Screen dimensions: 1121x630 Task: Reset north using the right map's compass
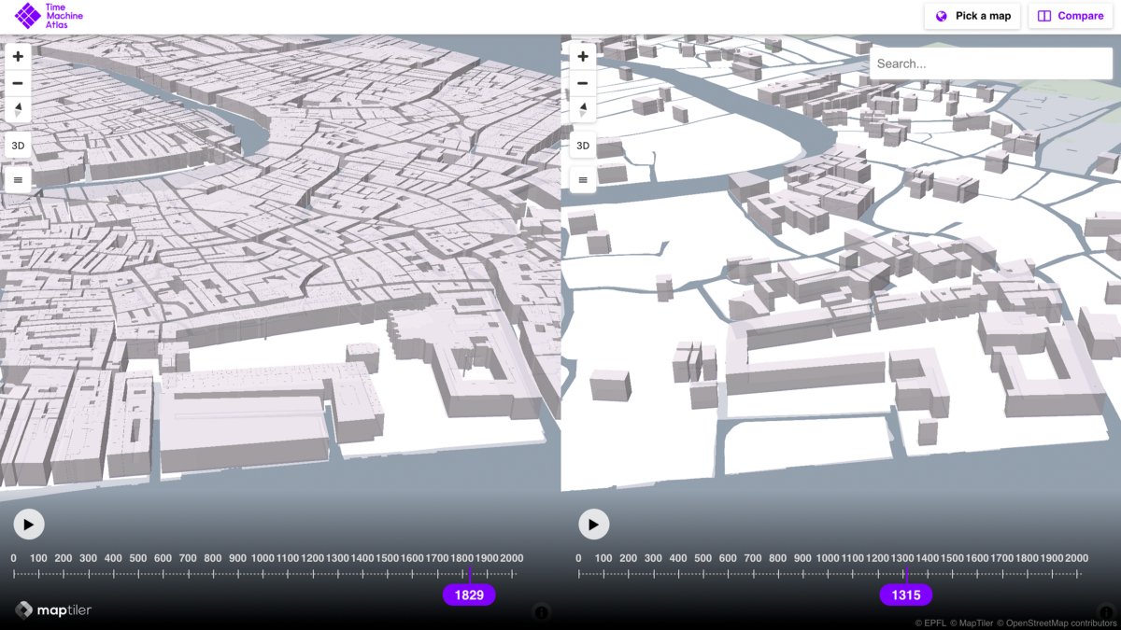pos(582,109)
